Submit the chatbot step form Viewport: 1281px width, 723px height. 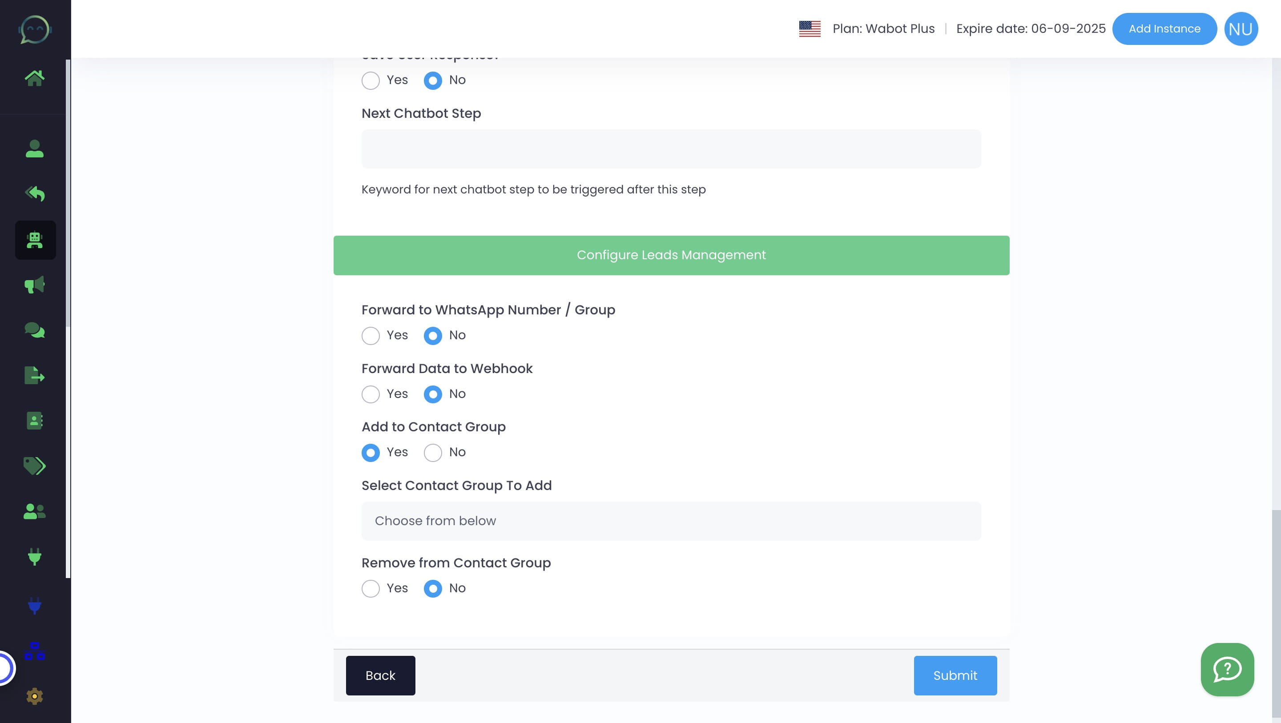pos(955,675)
